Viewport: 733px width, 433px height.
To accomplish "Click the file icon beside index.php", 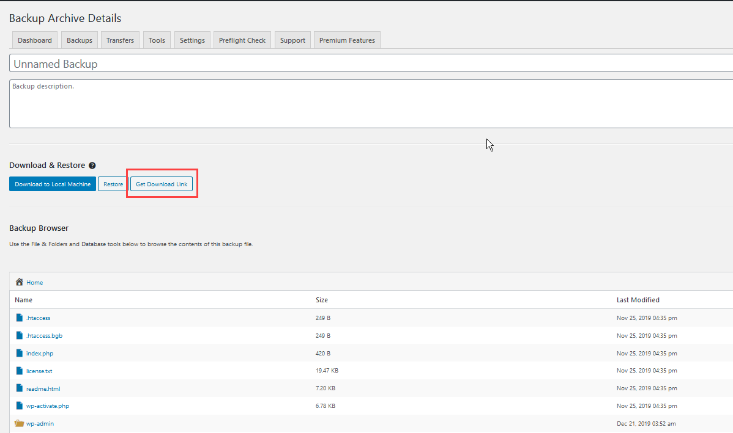I will [x=18, y=353].
